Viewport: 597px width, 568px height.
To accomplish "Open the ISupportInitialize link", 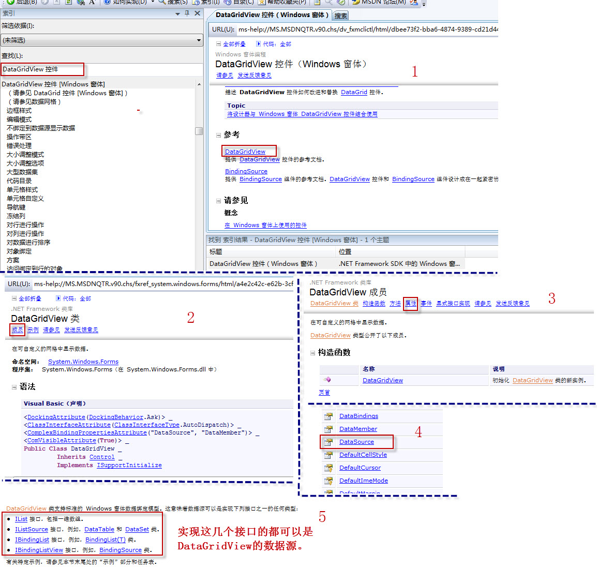I will [129, 465].
